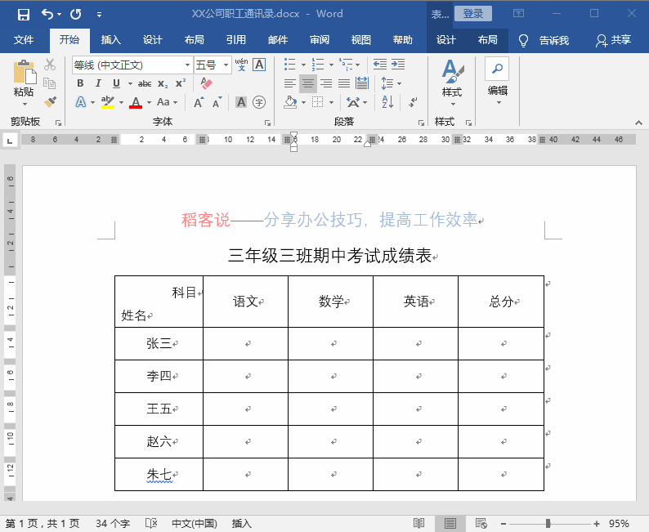
Task: Toggle the 插入 insert mode indicator
Action: pyautogui.click(x=242, y=523)
